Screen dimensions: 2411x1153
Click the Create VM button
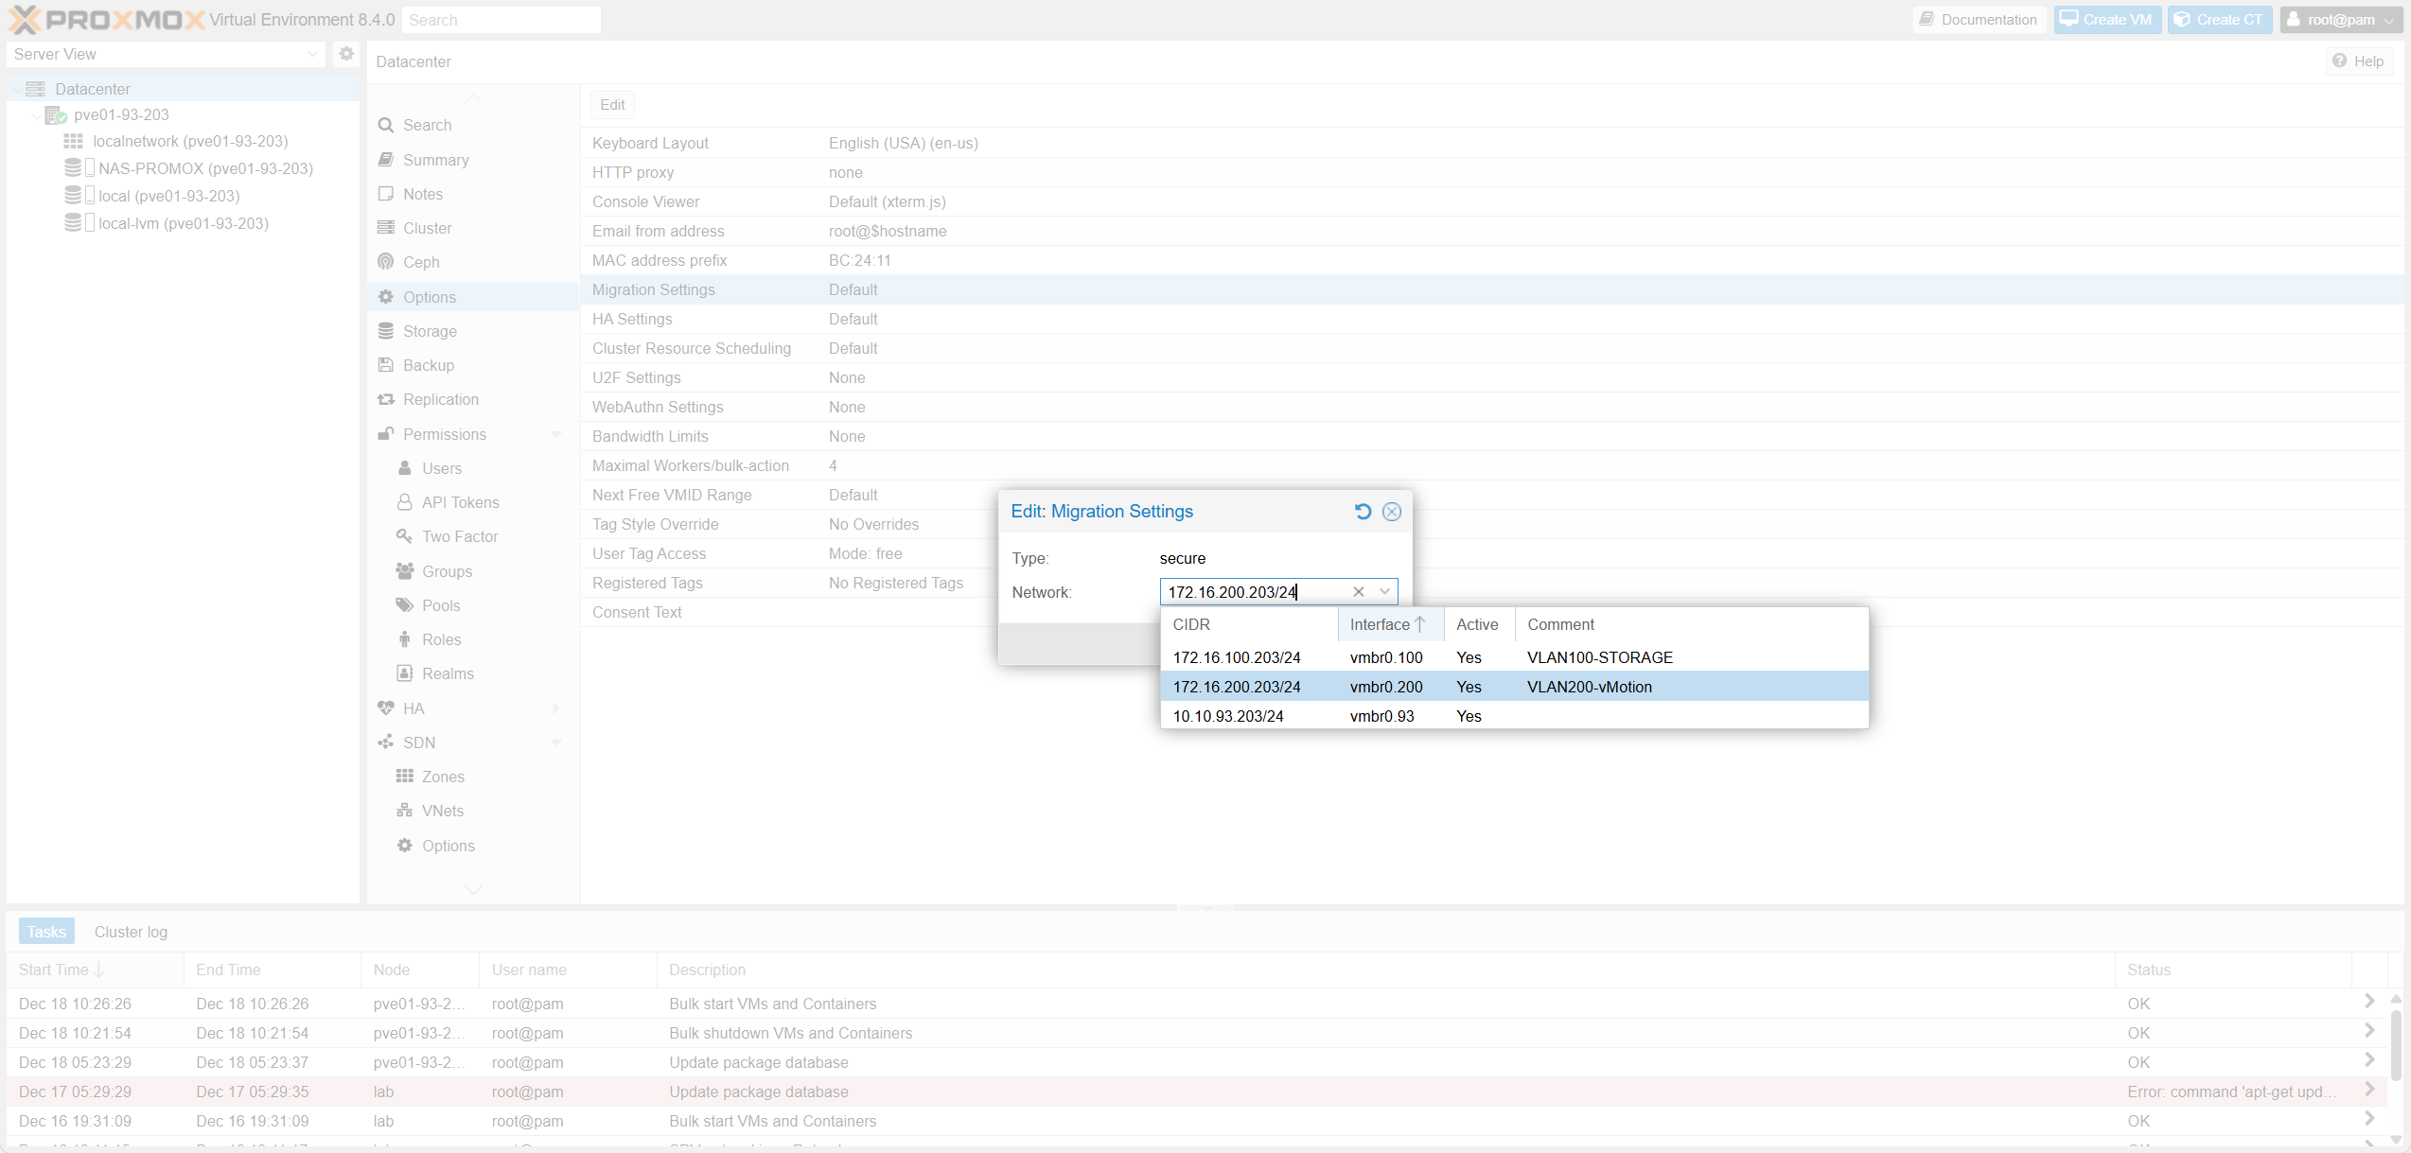point(2107,19)
